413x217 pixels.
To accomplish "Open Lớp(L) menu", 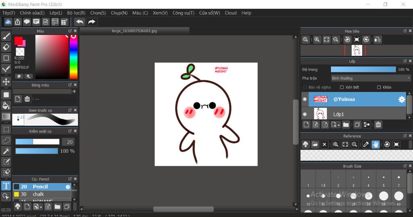I will (x=56, y=13).
